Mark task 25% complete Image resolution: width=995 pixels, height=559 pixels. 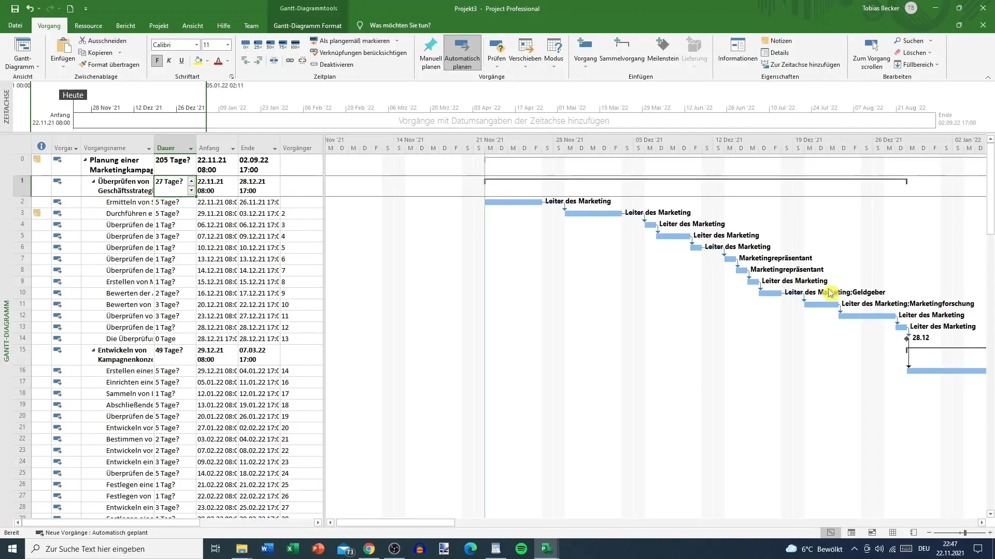tap(258, 45)
